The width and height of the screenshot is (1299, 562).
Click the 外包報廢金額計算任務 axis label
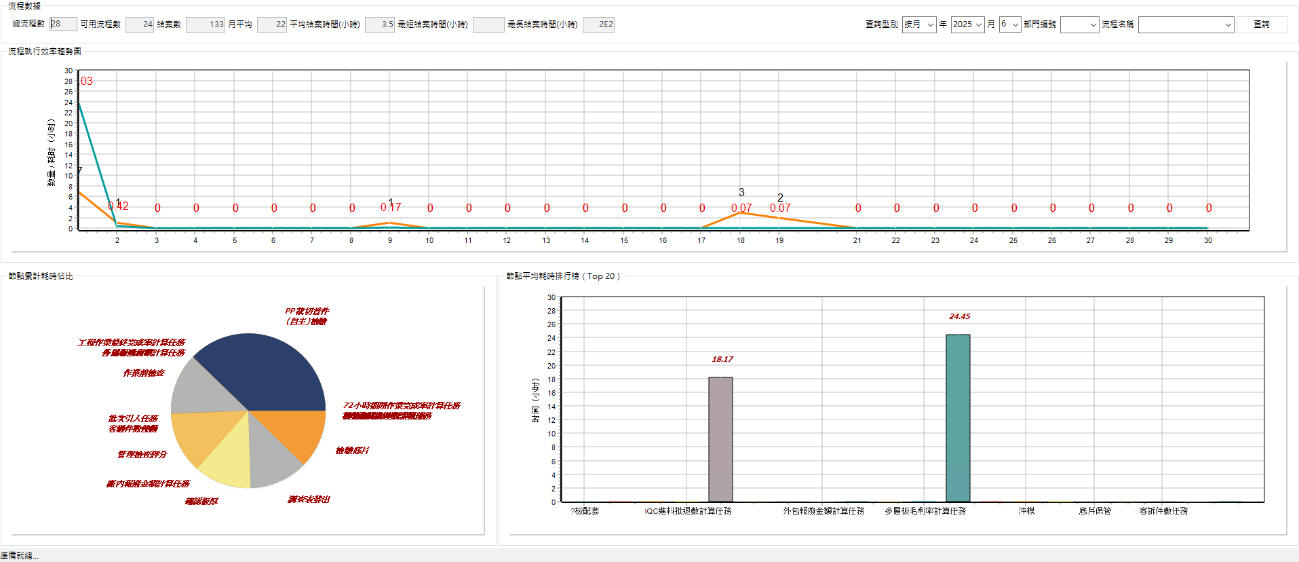(823, 511)
